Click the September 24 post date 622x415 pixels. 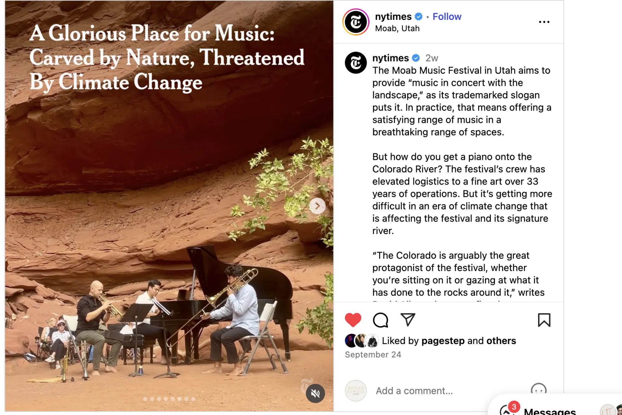(373, 355)
